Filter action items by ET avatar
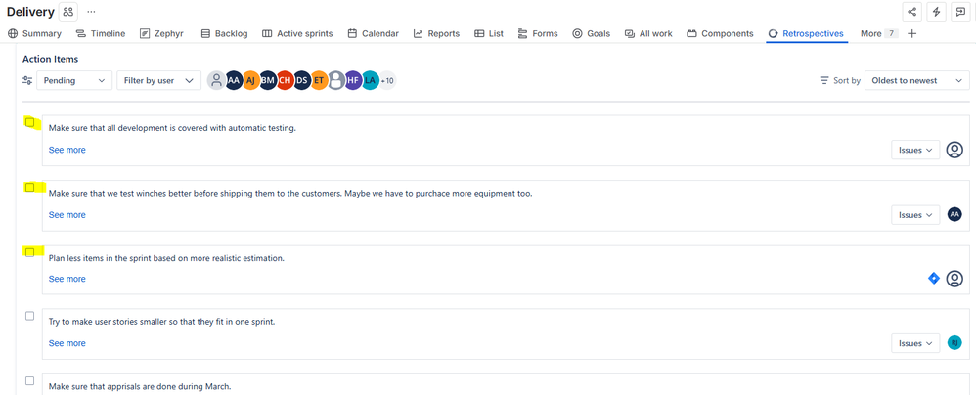Image resolution: width=976 pixels, height=395 pixels. (x=319, y=80)
